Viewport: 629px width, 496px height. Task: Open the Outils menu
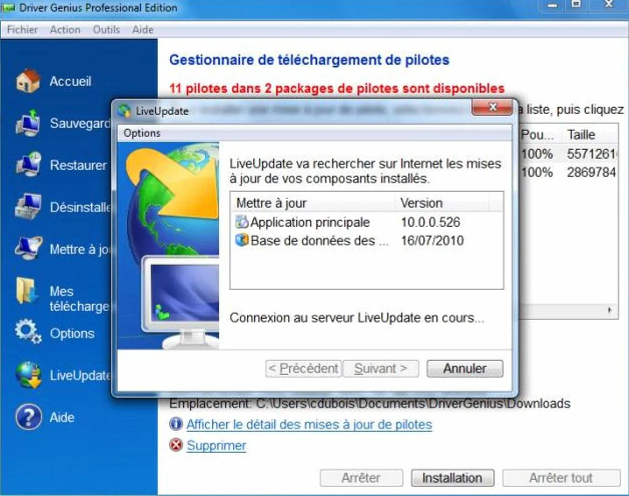[107, 29]
